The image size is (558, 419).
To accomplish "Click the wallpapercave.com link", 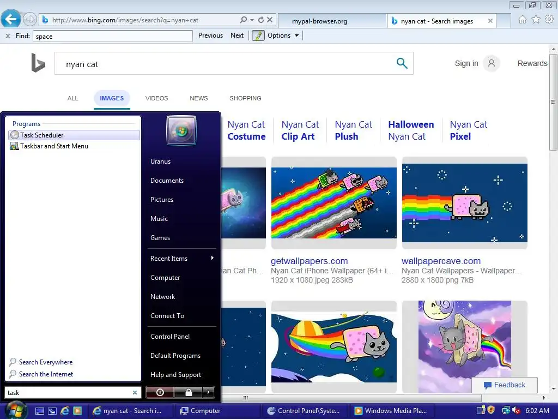I will tap(441, 261).
